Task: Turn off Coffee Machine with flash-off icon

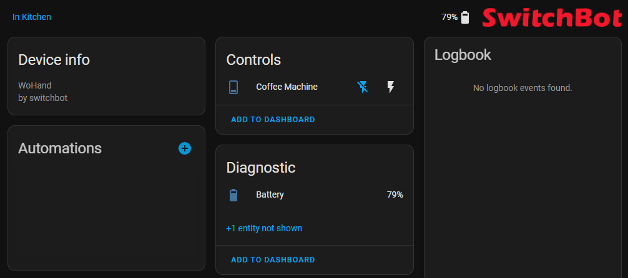Action: click(x=363, y=87)
